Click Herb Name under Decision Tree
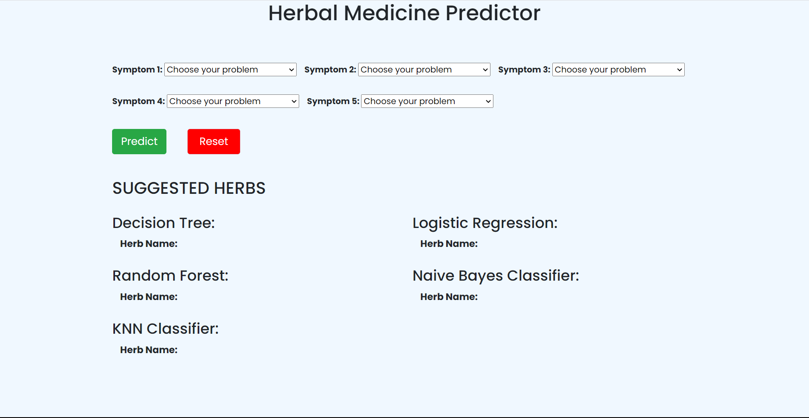The height and width of the screenshot is (418, 809). pyautogui.click(x=148, y=244)
